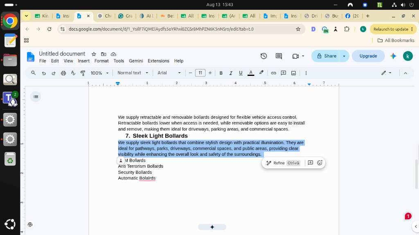Expand the Normal text style dropdown

pyautogui.click(x=133, y=73)
